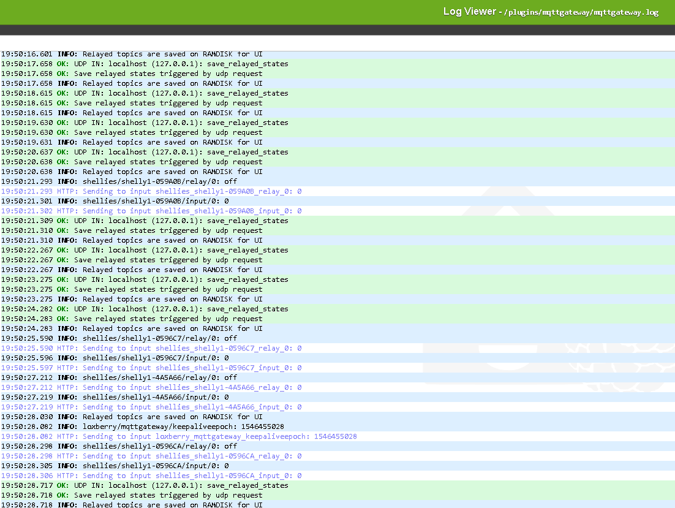Click HTTP line sending shelly1-0596CA_input_0
This screenshot has width=675, height=508.
tap(178, 476)
